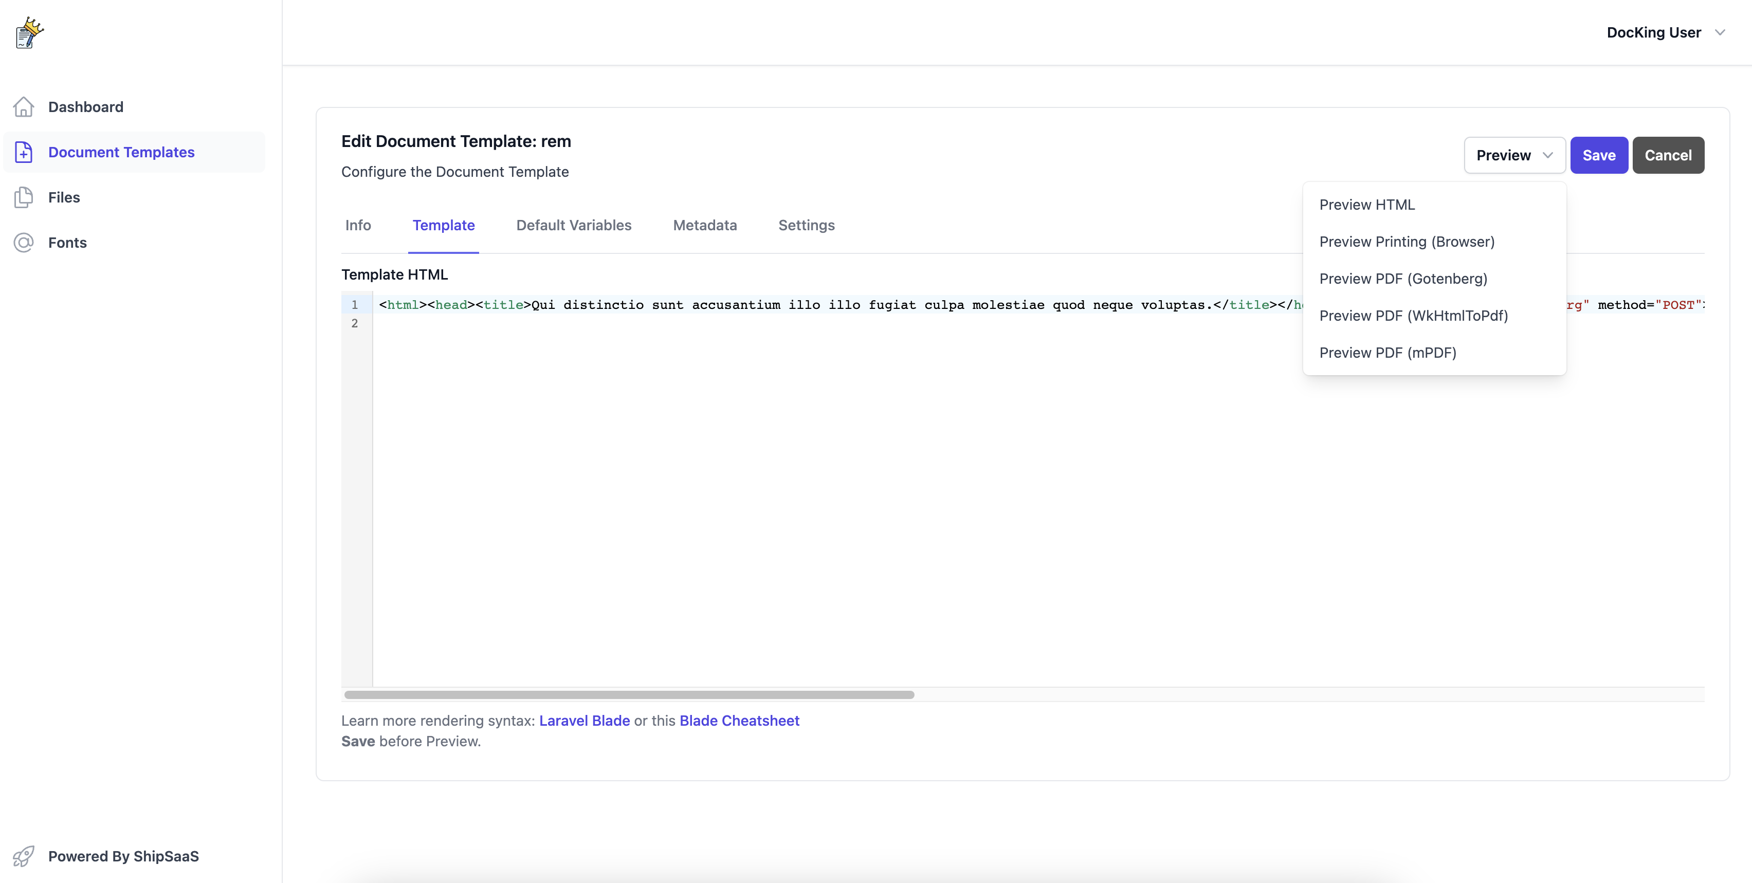Screen dimensions: 1752x883
Task: Open the Default Variables tab
Action: [573, 226]
